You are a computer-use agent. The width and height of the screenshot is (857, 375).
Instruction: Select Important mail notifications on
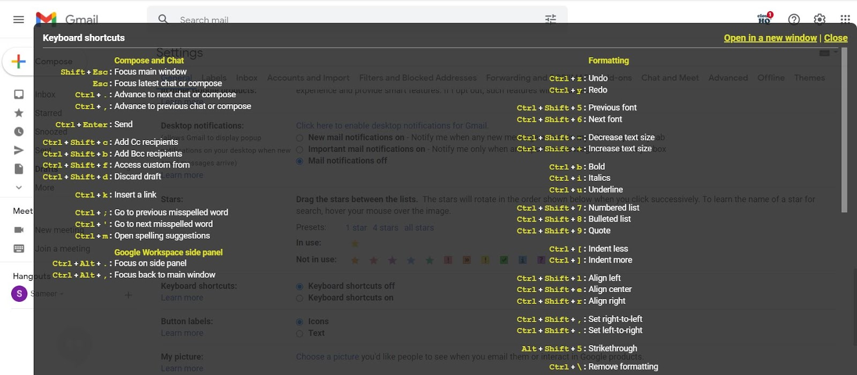299,149
